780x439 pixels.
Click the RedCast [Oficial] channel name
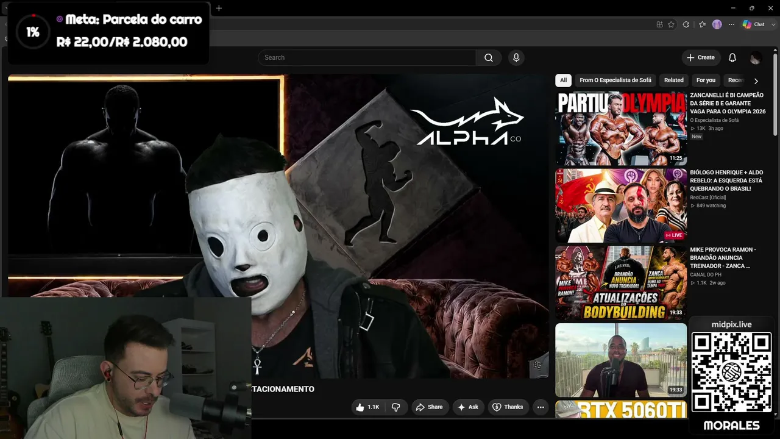[708, 198]
